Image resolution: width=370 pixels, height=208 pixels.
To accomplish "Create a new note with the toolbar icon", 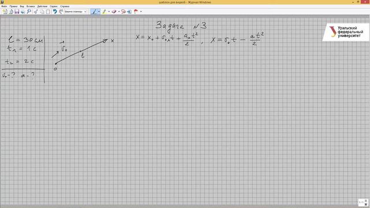I will pos(5,12).
